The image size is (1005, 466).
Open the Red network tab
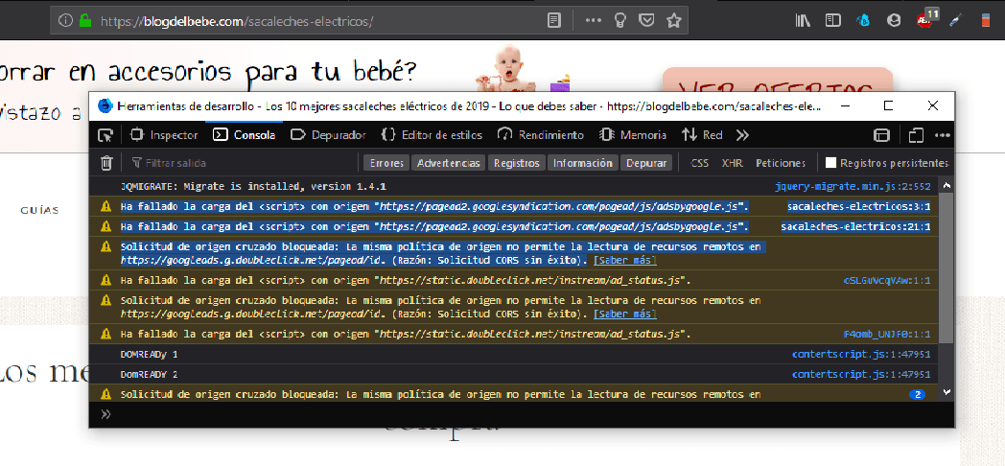click(703, 135)
